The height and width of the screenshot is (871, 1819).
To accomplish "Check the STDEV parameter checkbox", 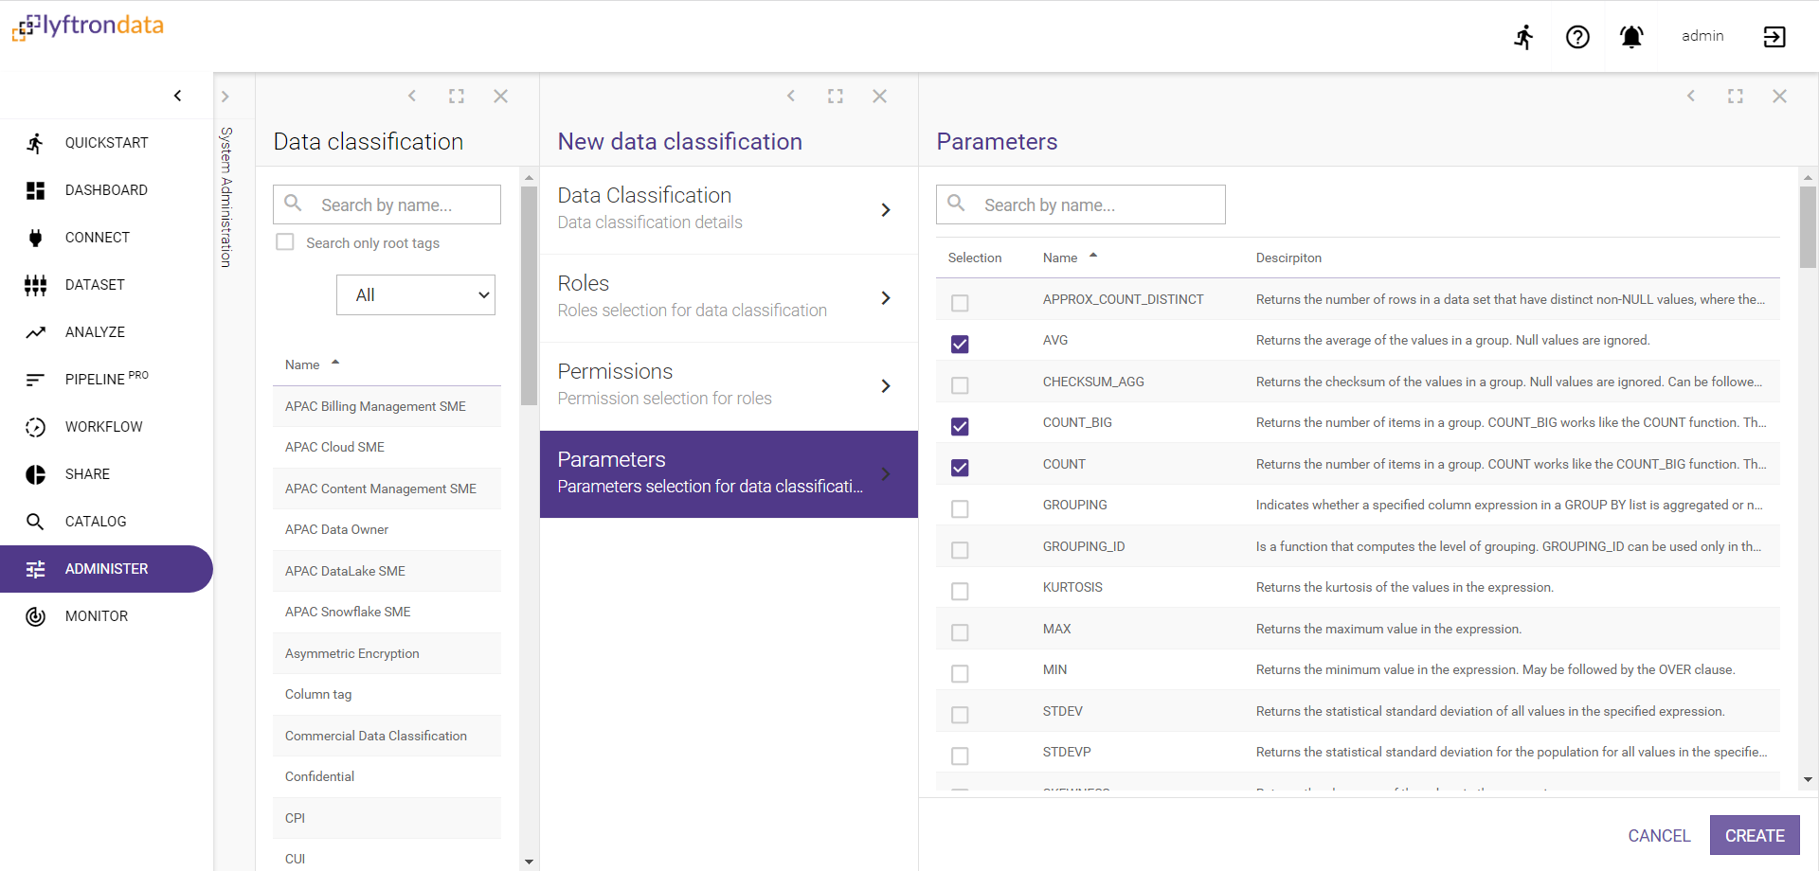I will point(960,715).
